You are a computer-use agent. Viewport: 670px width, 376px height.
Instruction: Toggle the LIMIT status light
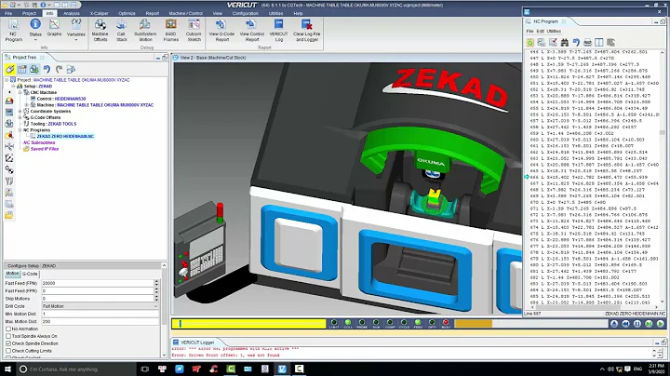334,323
